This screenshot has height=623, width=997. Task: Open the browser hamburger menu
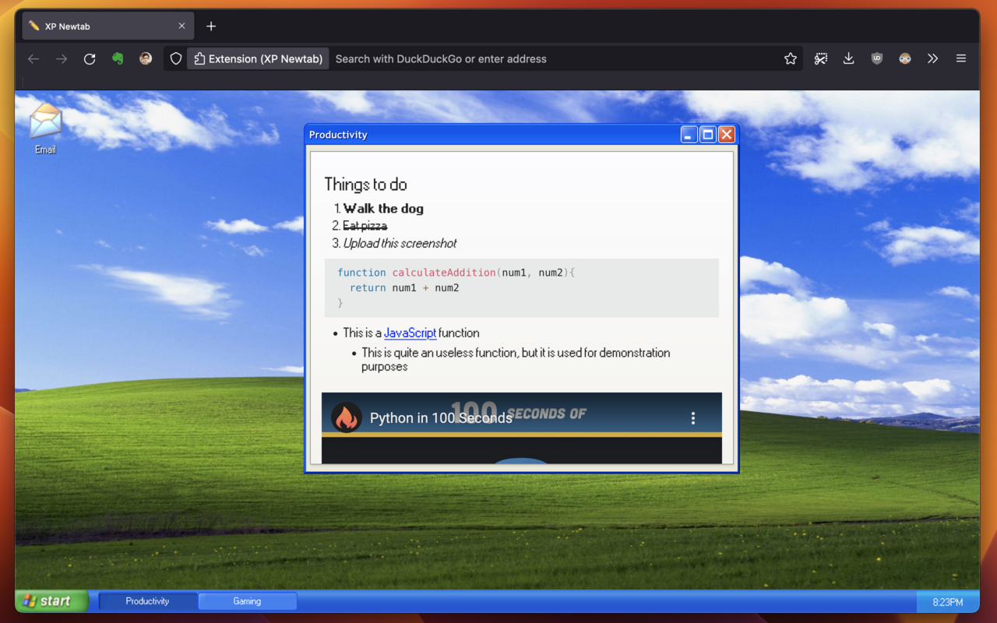coord(961,58)
